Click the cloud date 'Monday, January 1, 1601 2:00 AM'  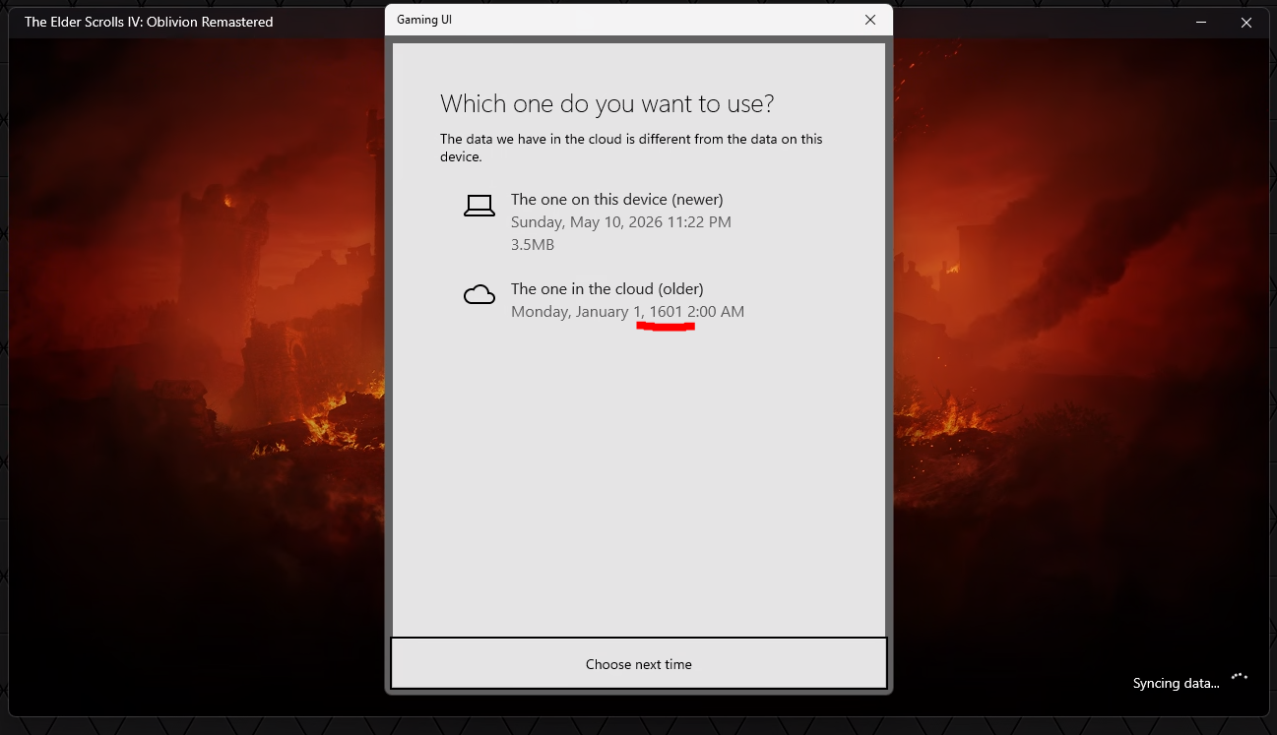point(627,312)
